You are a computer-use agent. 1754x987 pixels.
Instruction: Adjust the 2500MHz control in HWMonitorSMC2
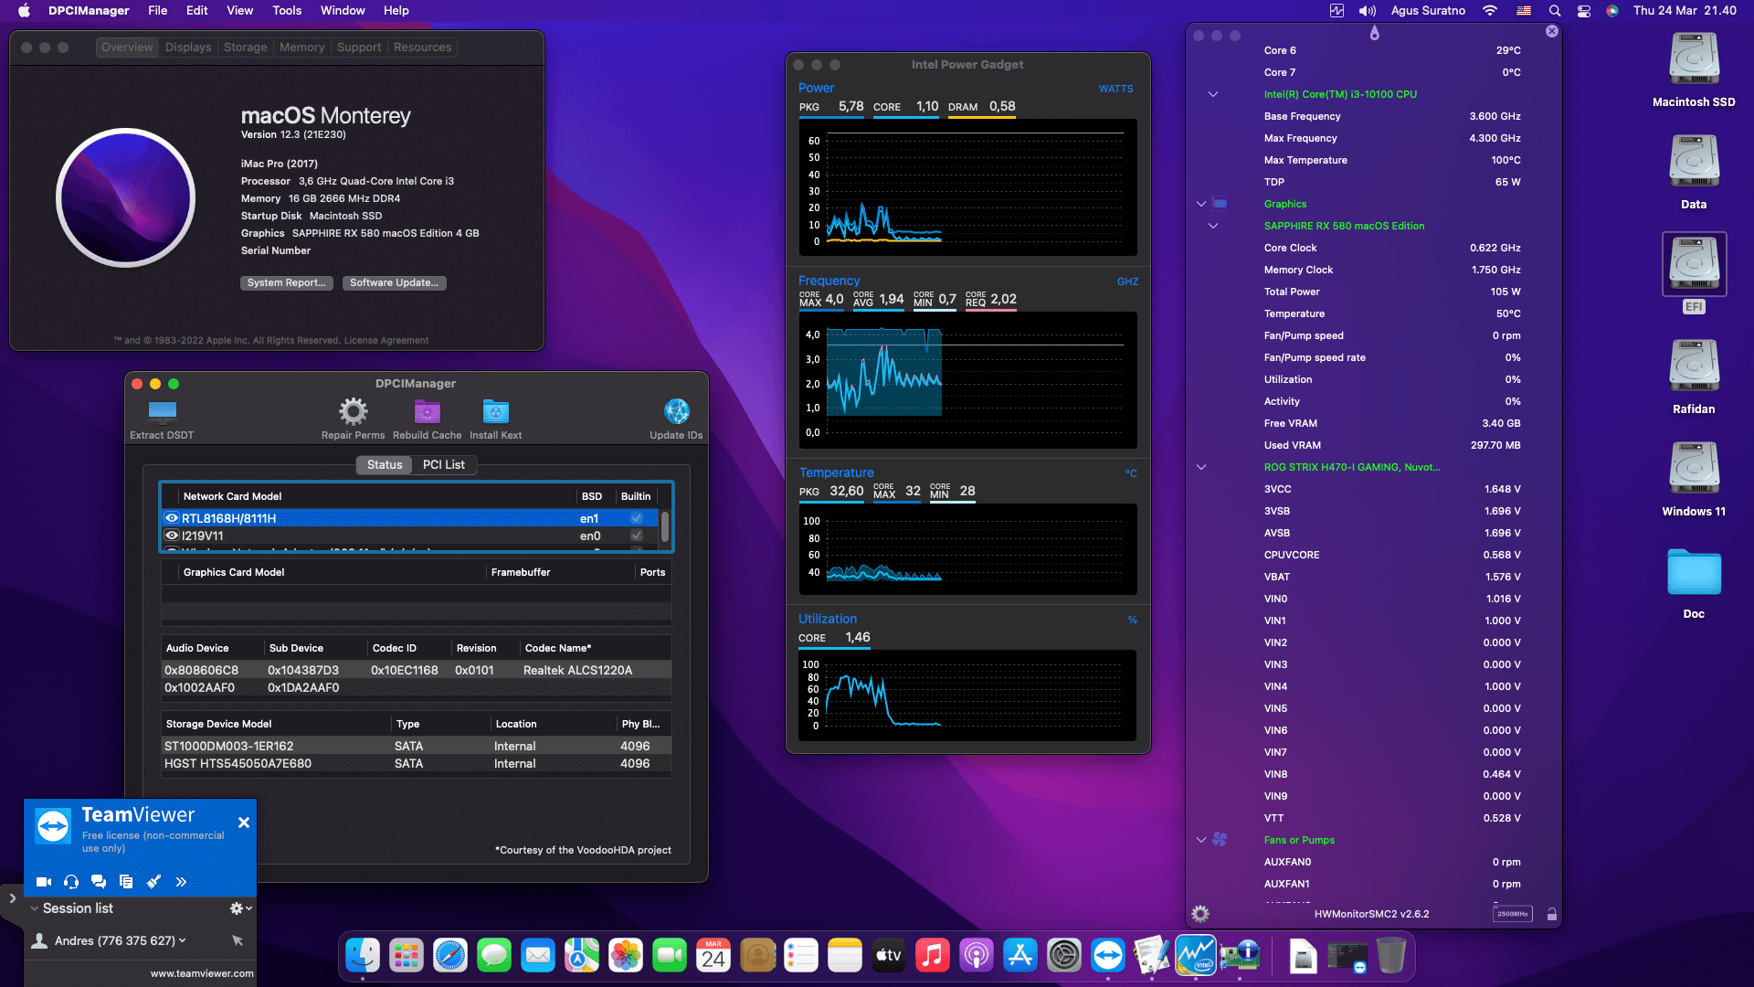(1513, 913)
